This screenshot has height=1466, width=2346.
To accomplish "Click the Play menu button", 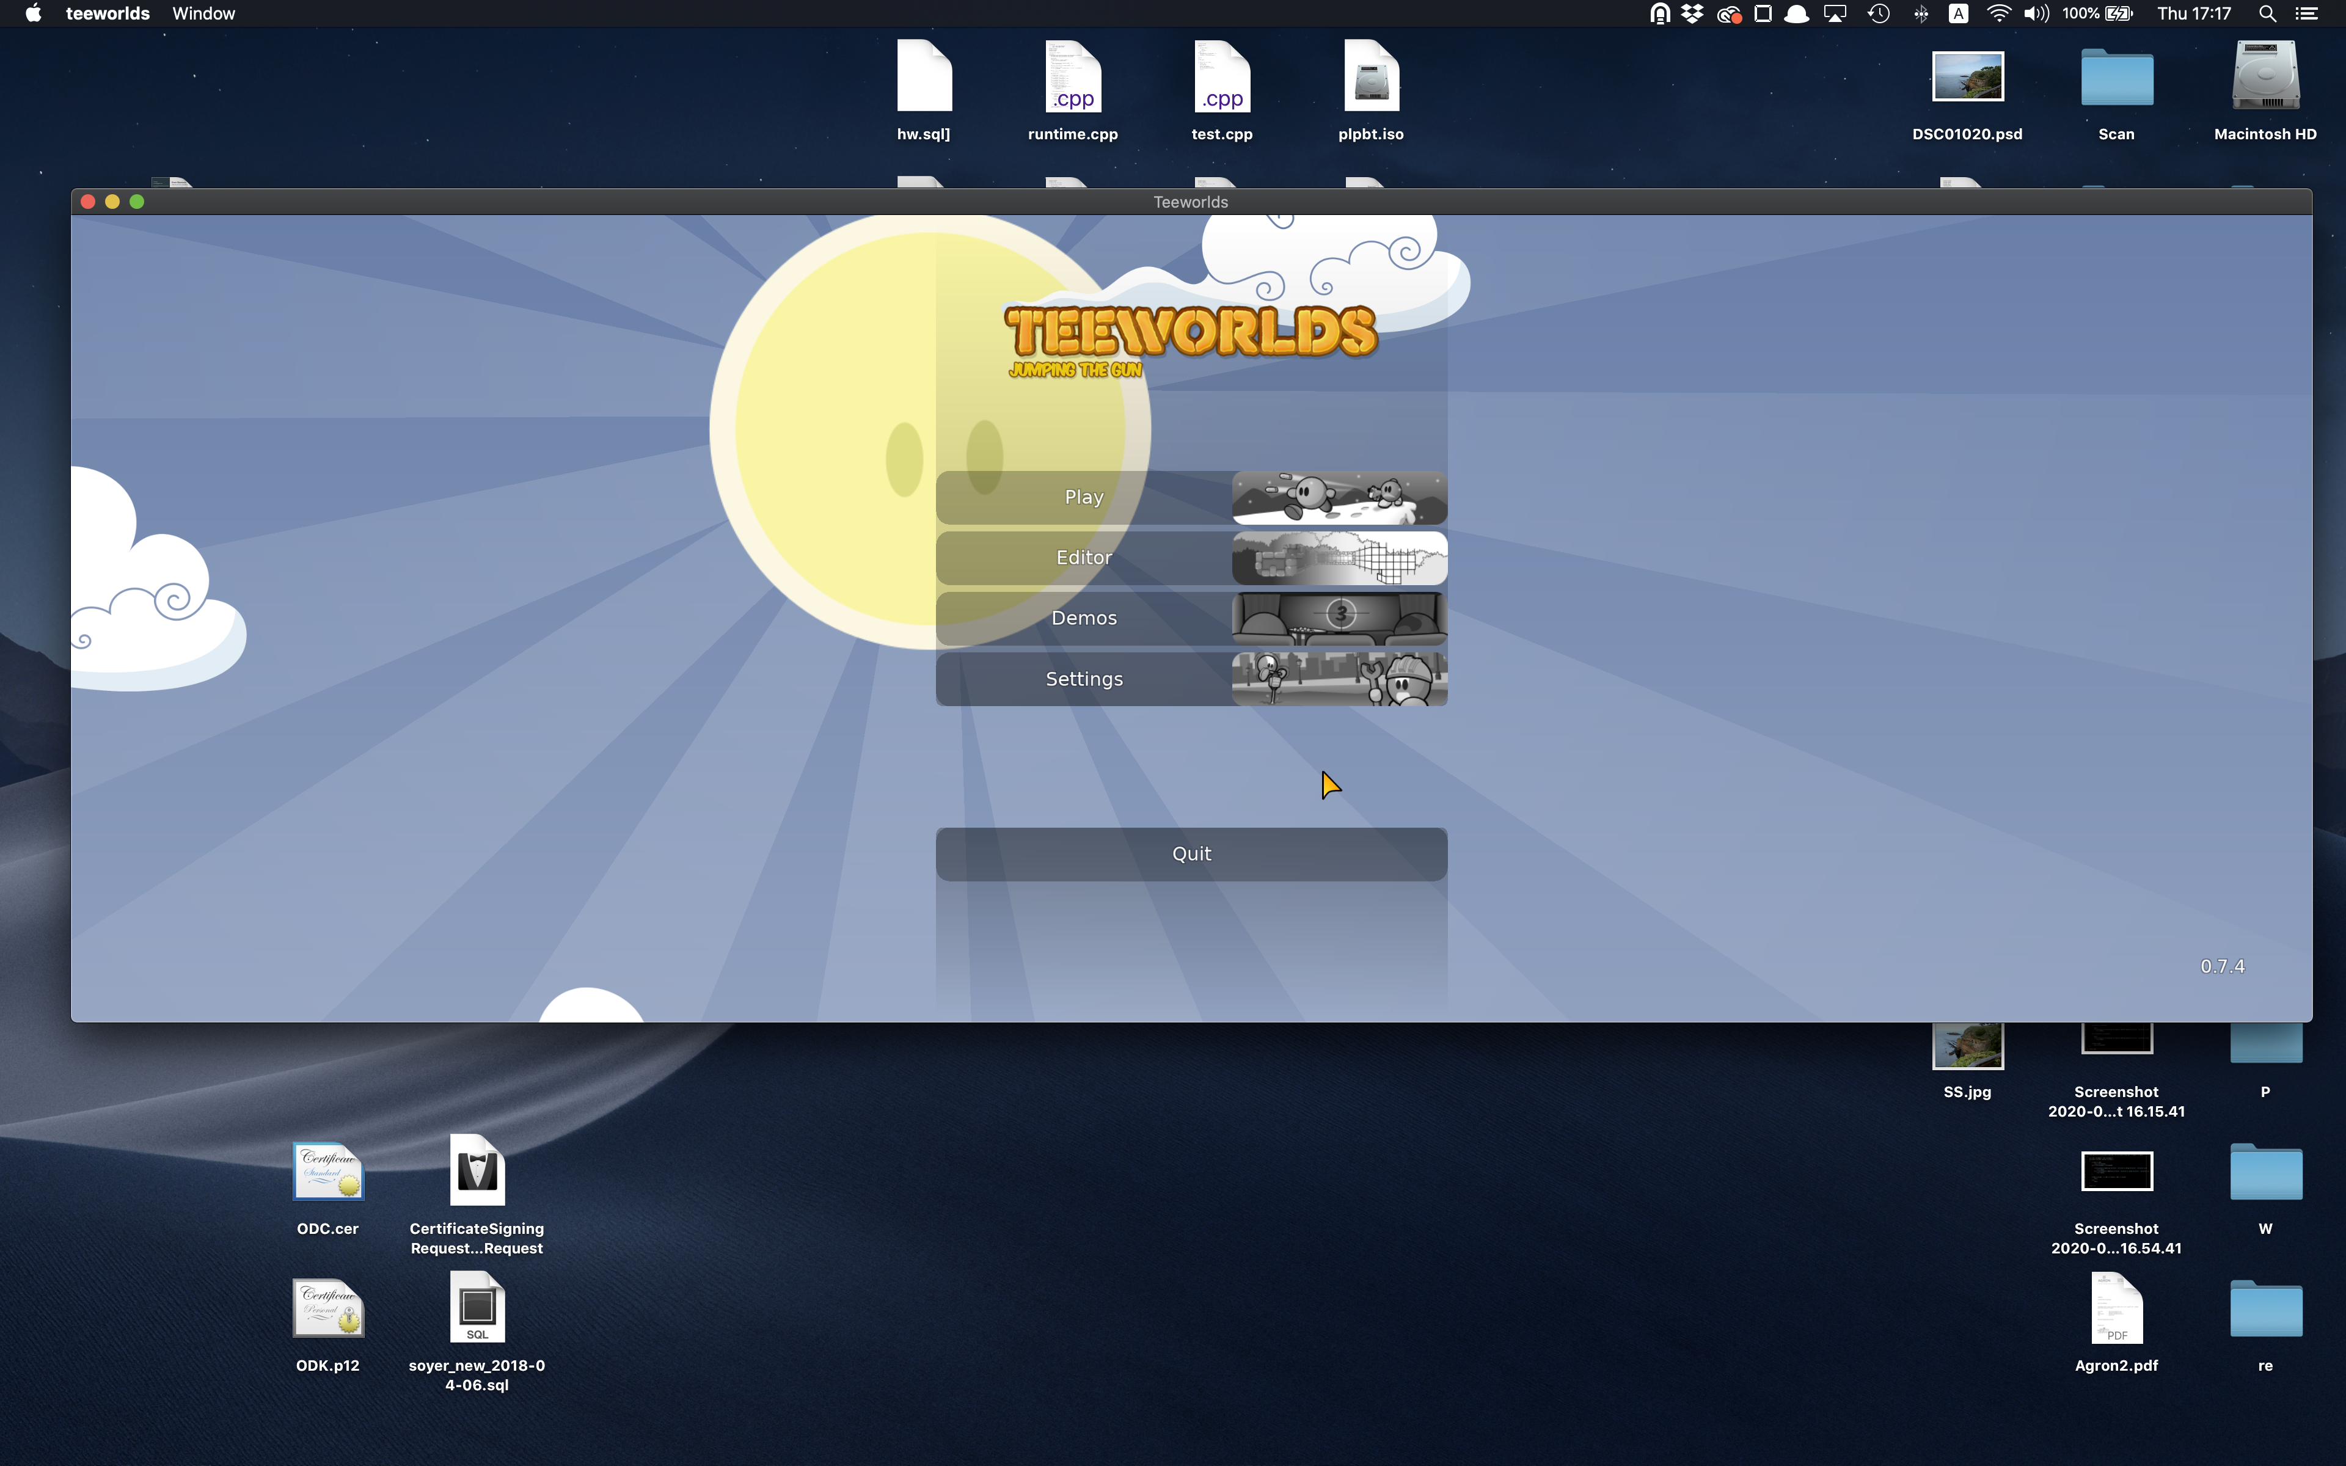I will 1191,497.
